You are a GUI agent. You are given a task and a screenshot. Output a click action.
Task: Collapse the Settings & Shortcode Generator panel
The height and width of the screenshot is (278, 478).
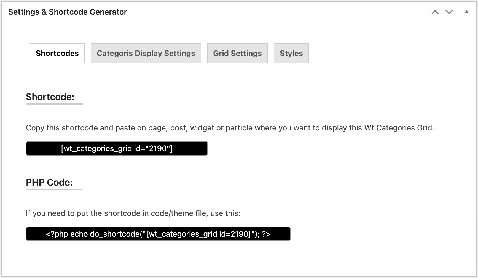coord(466,12)
